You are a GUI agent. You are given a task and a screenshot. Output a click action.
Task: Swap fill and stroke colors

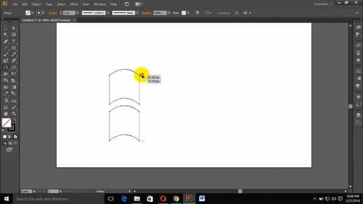(15, 120)
